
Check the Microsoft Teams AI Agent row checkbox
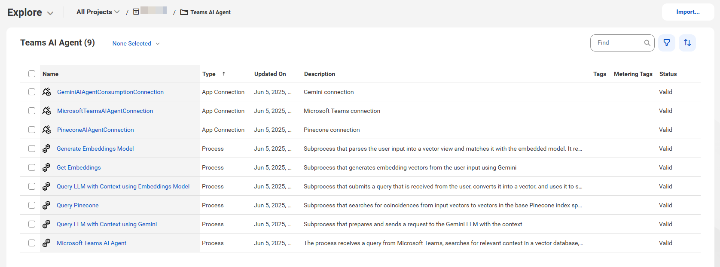point(32,243)
